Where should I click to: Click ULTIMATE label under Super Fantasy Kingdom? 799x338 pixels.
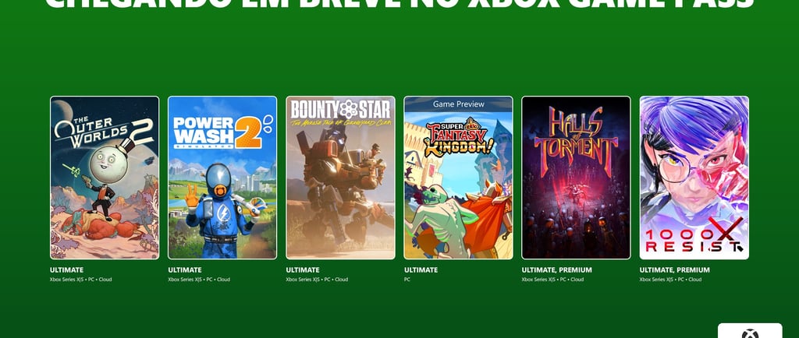421,270
